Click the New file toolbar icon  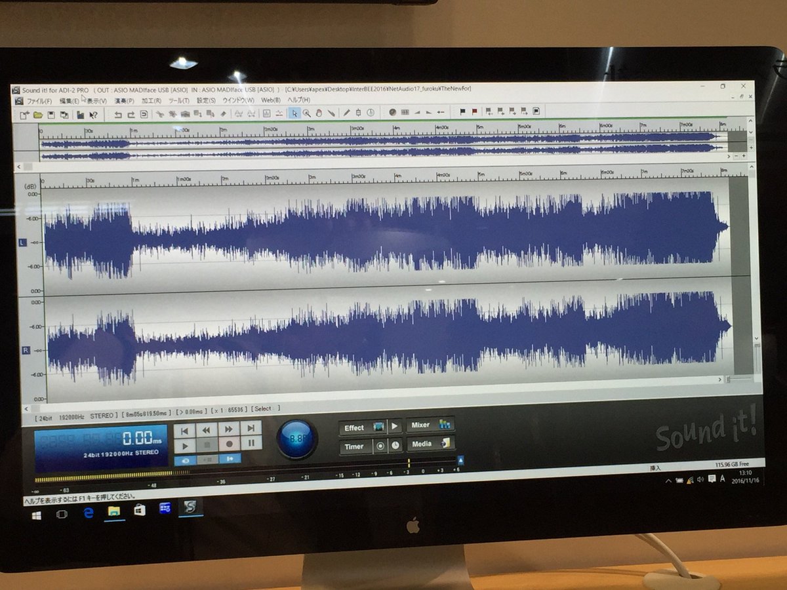pyautogui.click(x=24, y=115)
